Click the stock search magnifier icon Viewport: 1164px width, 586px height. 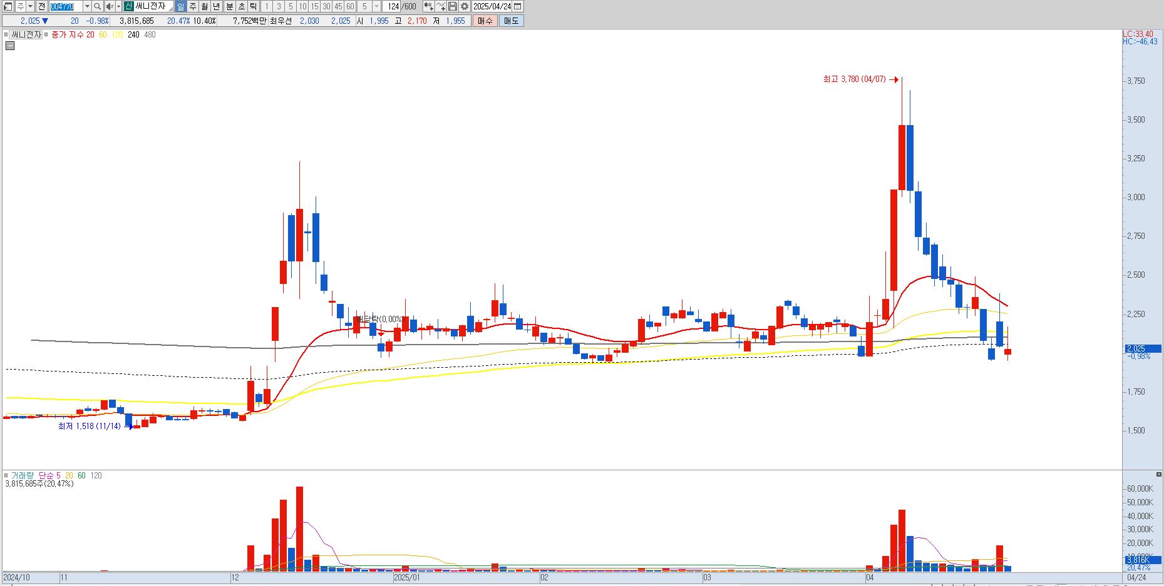97,6
